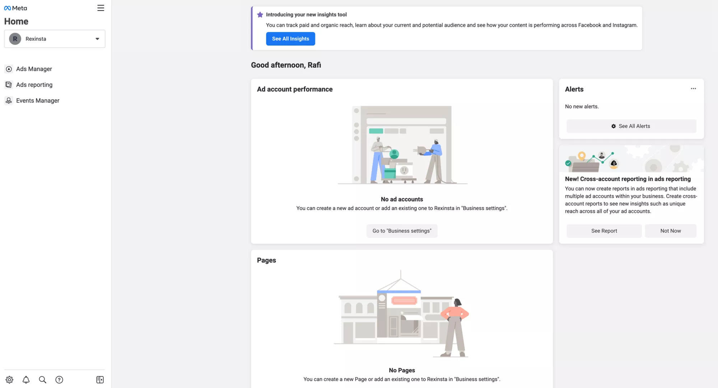Click the hamburger menu icon
Viewport: 718px width, 388px height.
(x=101, y=8)
